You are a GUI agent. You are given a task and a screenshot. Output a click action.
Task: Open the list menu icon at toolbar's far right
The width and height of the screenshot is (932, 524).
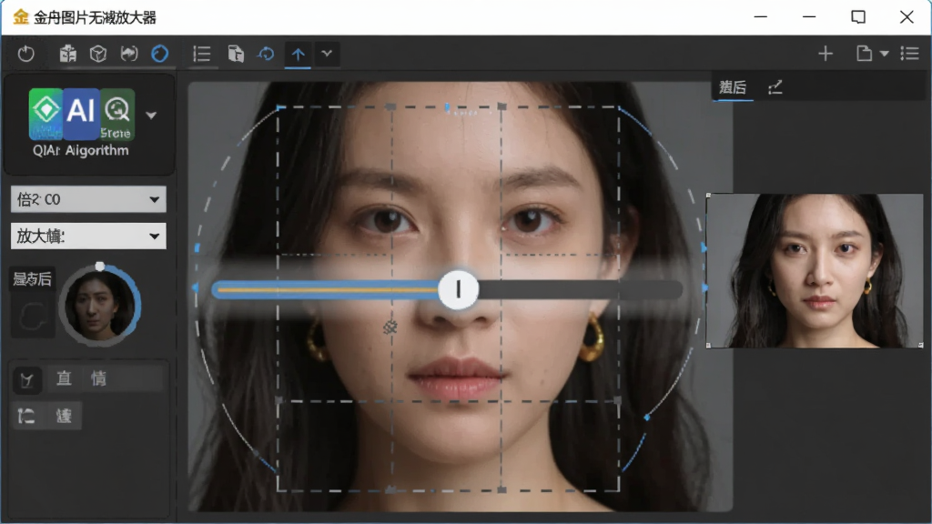click(910, 54)
